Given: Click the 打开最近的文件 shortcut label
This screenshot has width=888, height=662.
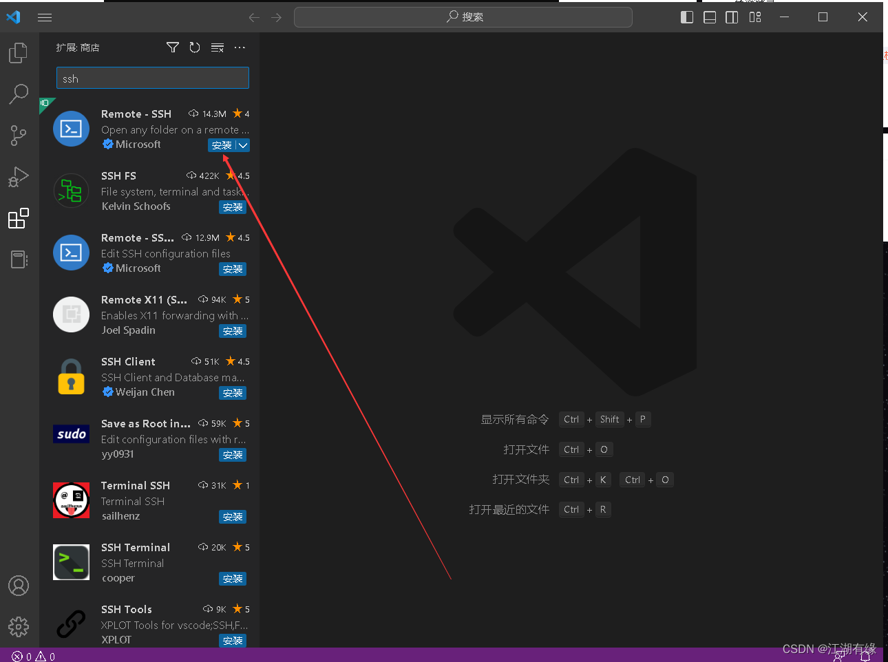Looking at the screenshot, I should click(509, 510).
